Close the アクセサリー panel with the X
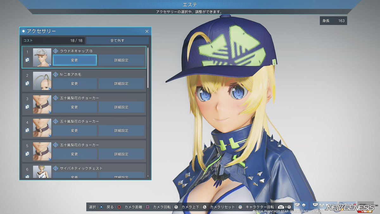This screenshot has width=380, height=214. tap(147, 31)
